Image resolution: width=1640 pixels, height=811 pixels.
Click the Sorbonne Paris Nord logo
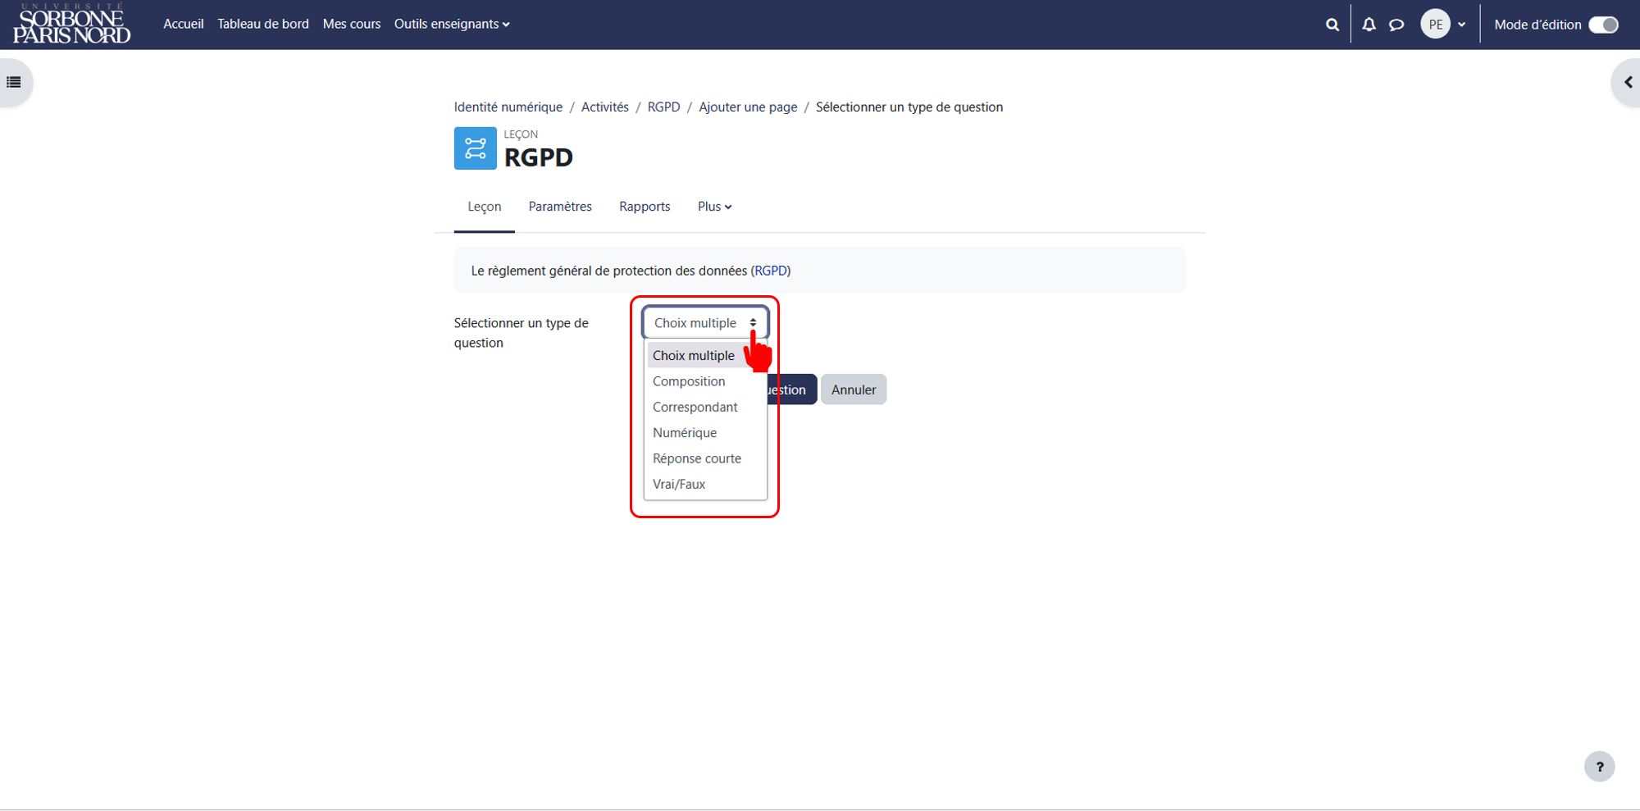[71, 24]
